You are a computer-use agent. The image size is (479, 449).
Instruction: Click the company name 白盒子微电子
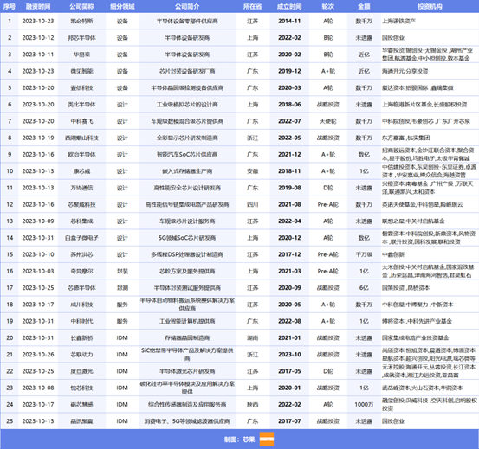tap(81, 238)
